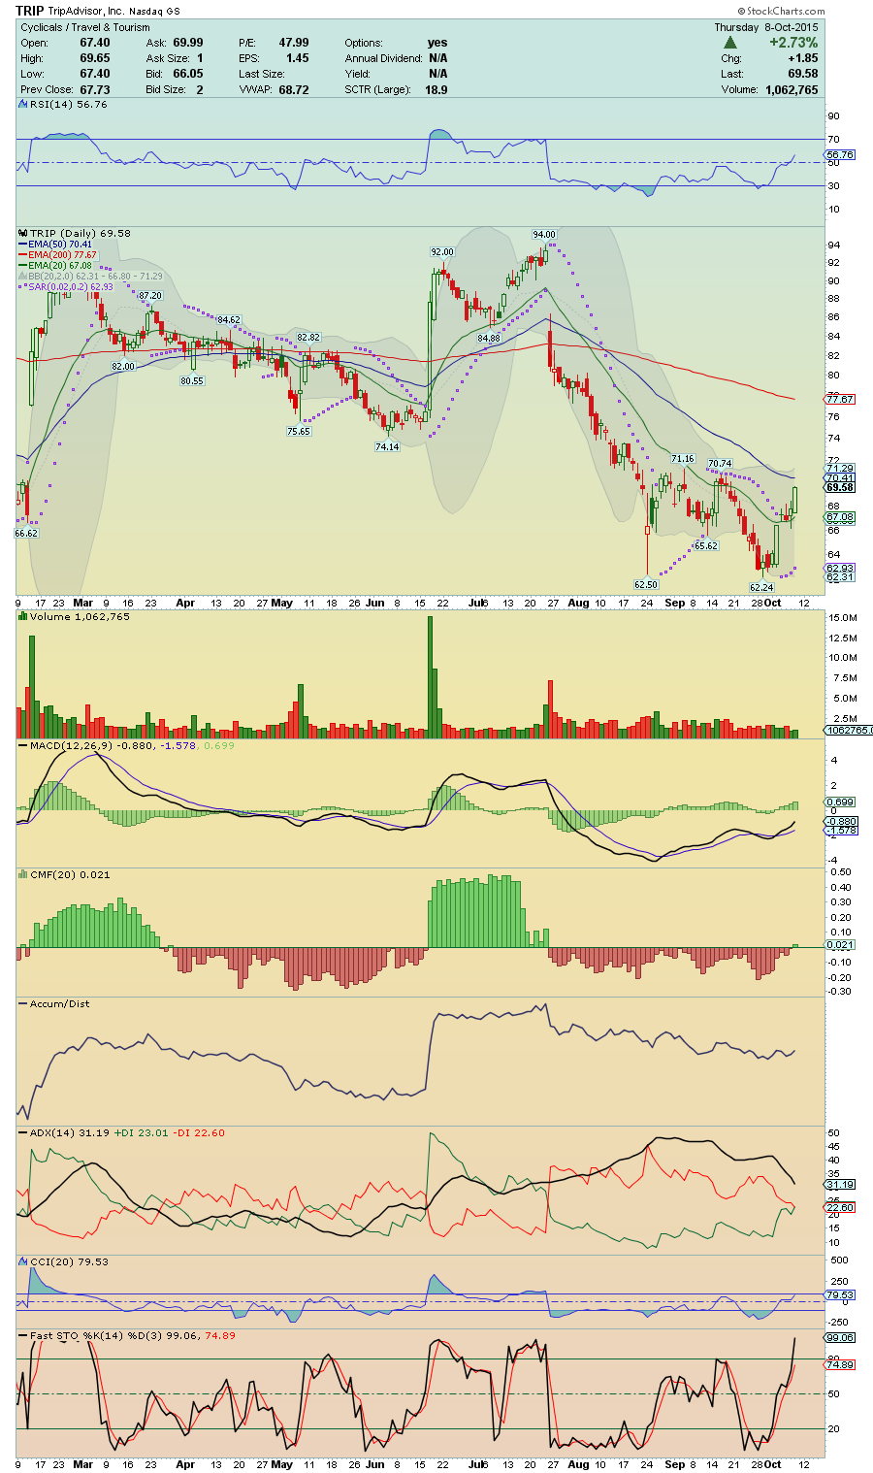
Task: Click the 74.89 stochastic axis tag
Action: [840, 1364]
